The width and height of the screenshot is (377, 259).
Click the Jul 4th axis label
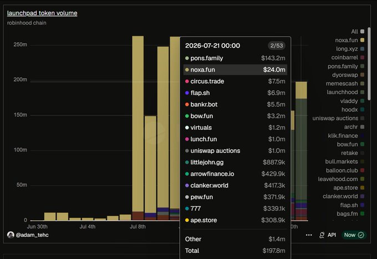(88, 226)
